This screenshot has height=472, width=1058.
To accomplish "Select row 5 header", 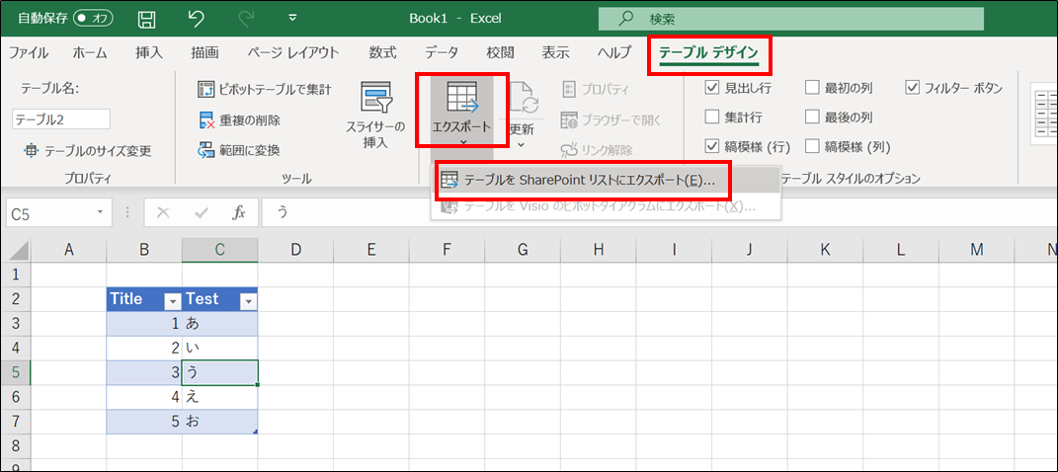I will [17, 372].
